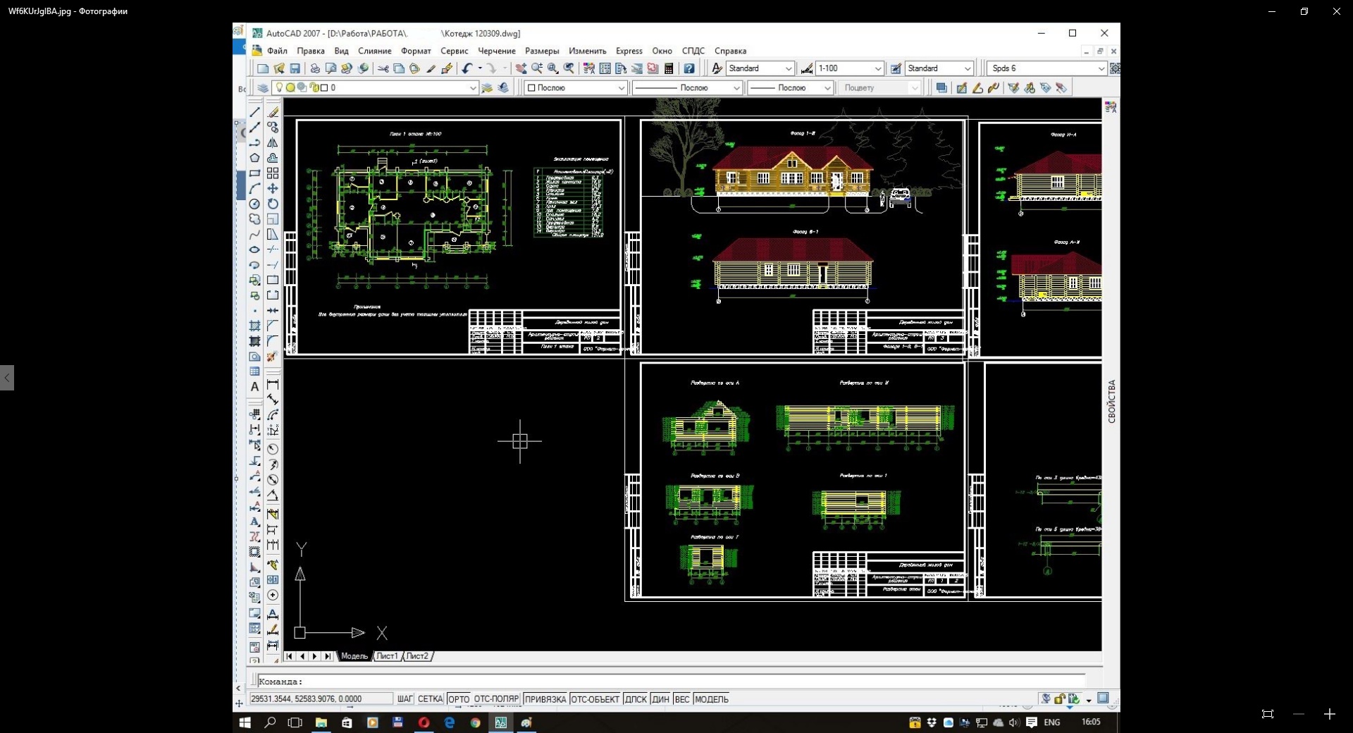Open the Layer Properties Manager icon
Screen dimensions: 1353x733
pyautogui.click(x=262, y=88)
